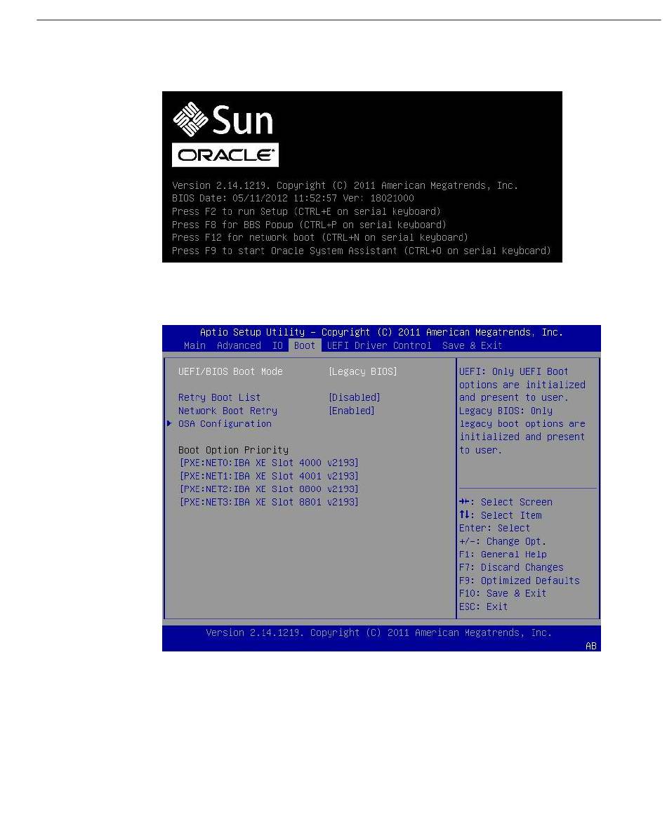Click the '+/-: Change Opt.' help line
The image size is (667, 815).
[x=503, y=542]
